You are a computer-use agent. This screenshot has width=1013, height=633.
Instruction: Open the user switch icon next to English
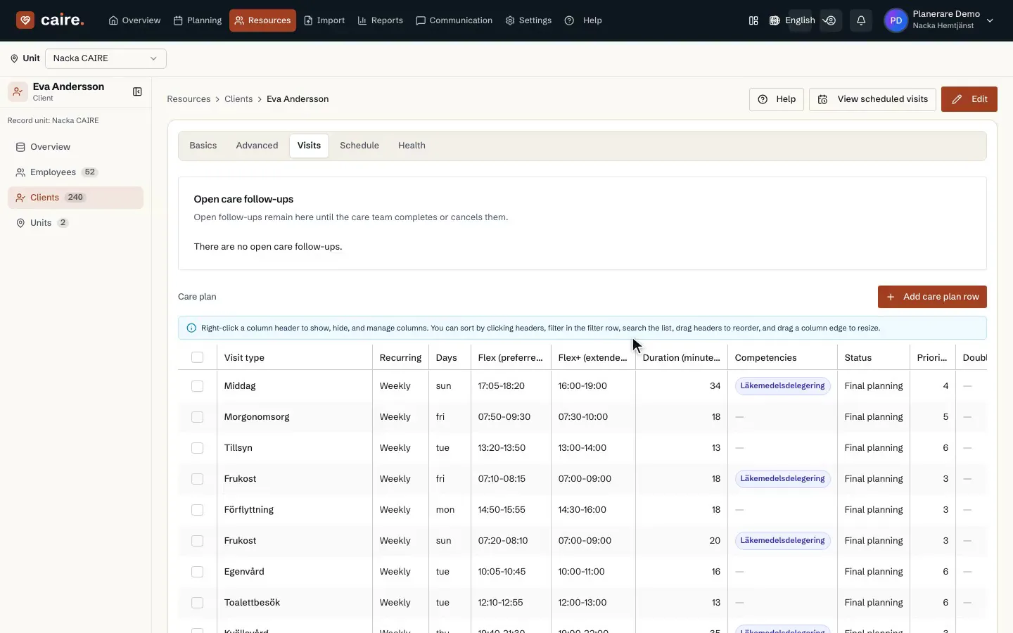(x=831, y=20)
